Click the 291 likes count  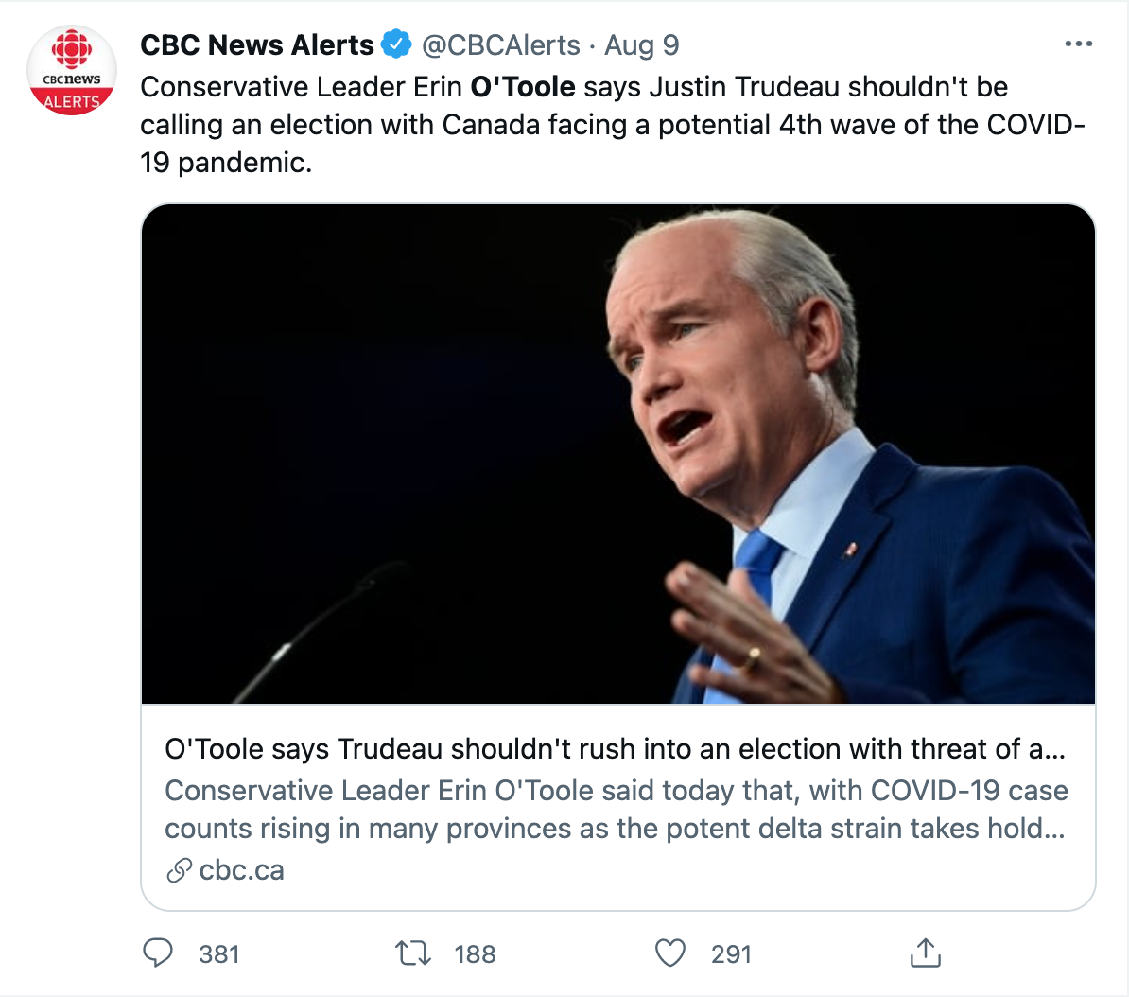(x=732, y=953)
